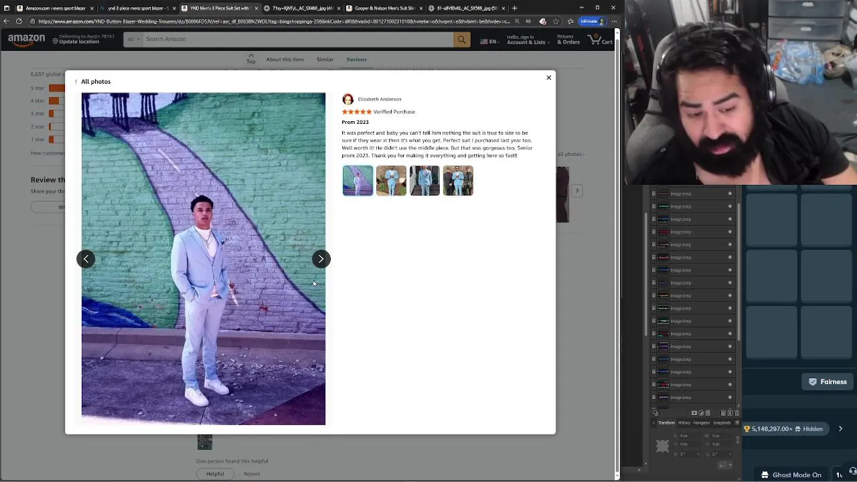The image size is (857, 482).
Task: Mark the review as Helpful
Action: click(215, 474)
